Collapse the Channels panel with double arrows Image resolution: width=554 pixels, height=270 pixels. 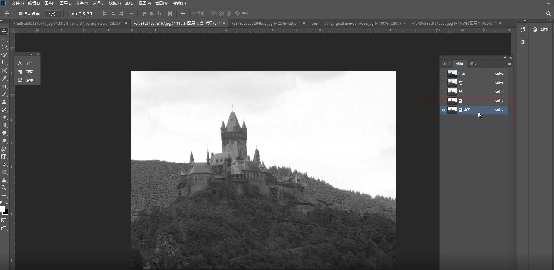(505, 58)
